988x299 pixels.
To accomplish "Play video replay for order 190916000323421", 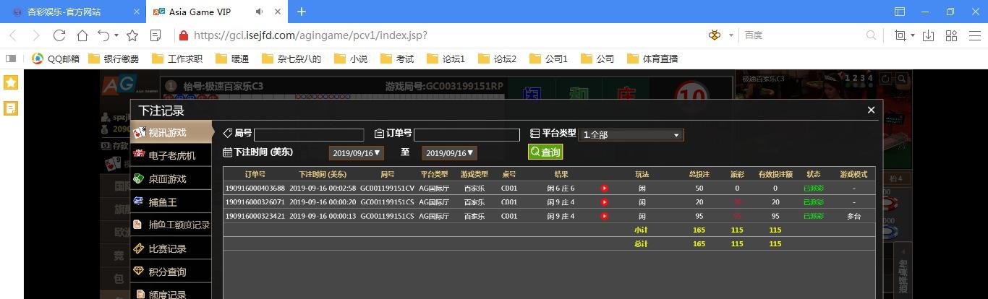I will point(605,216).
